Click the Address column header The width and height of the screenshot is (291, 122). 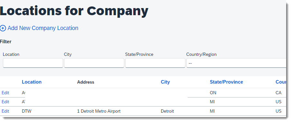(86, 82)
